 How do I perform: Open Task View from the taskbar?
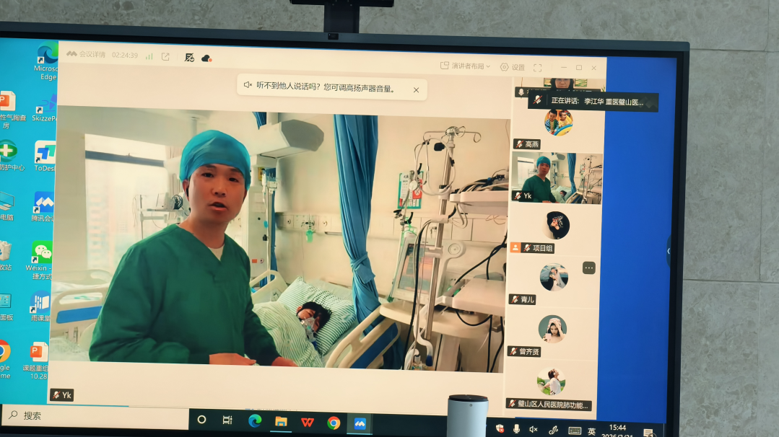point(227,420)
